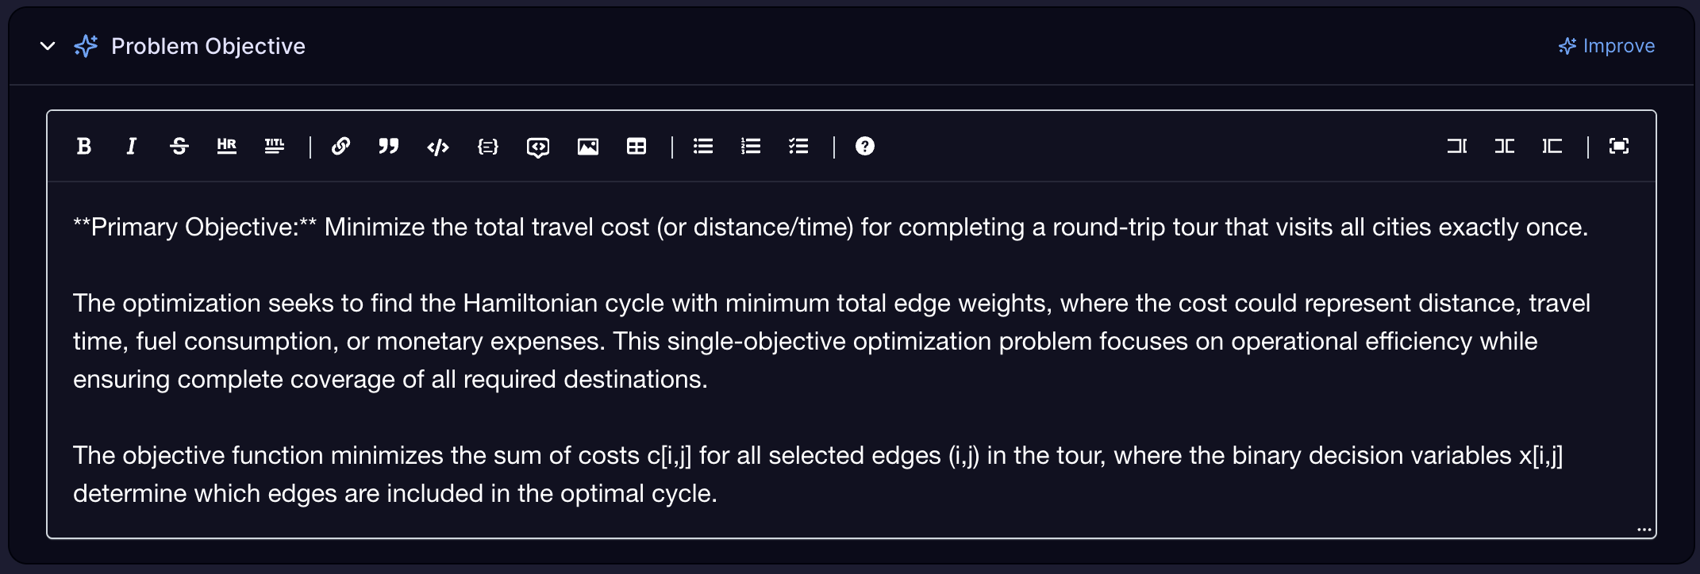Collapse the Problem Objective section chevron

[x=48, y=46]
